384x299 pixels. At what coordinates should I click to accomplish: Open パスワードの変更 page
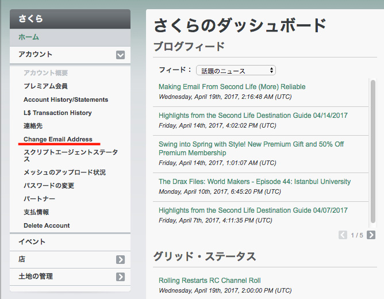pyautogui.click(x=49, y=186)
